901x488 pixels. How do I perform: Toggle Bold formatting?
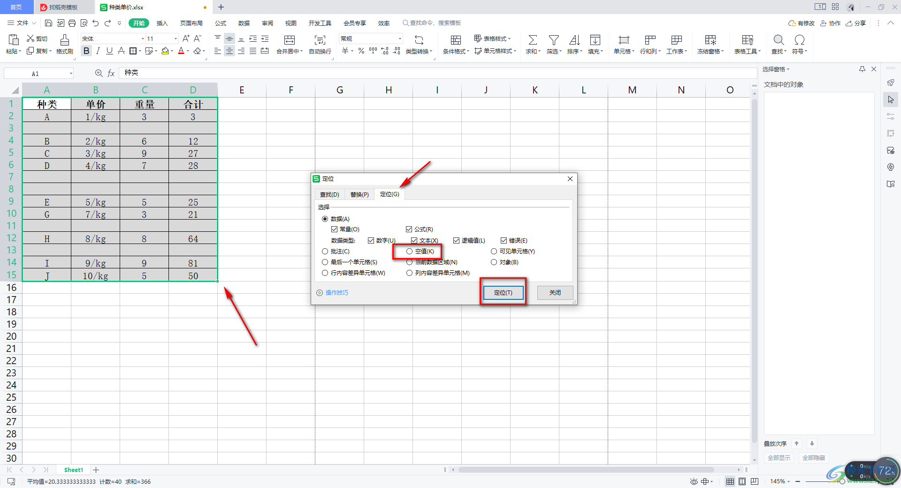86,51
